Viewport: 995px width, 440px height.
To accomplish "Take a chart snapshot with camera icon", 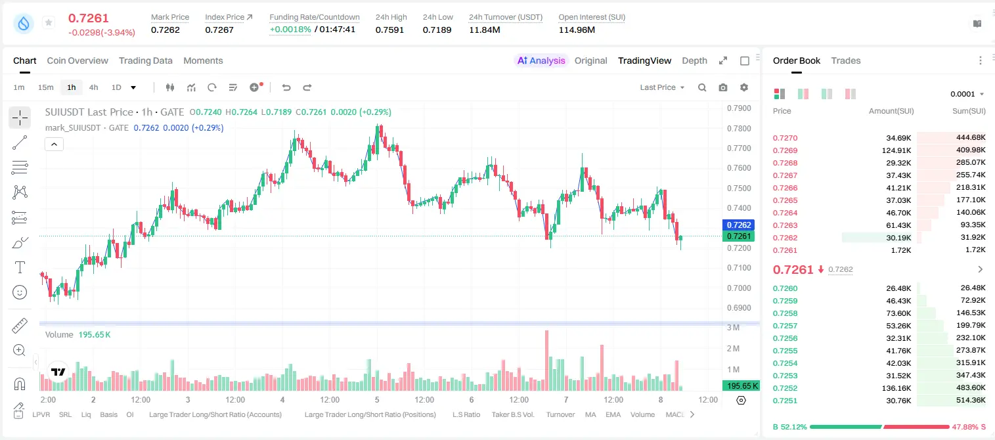I will [x=723, y=87].
